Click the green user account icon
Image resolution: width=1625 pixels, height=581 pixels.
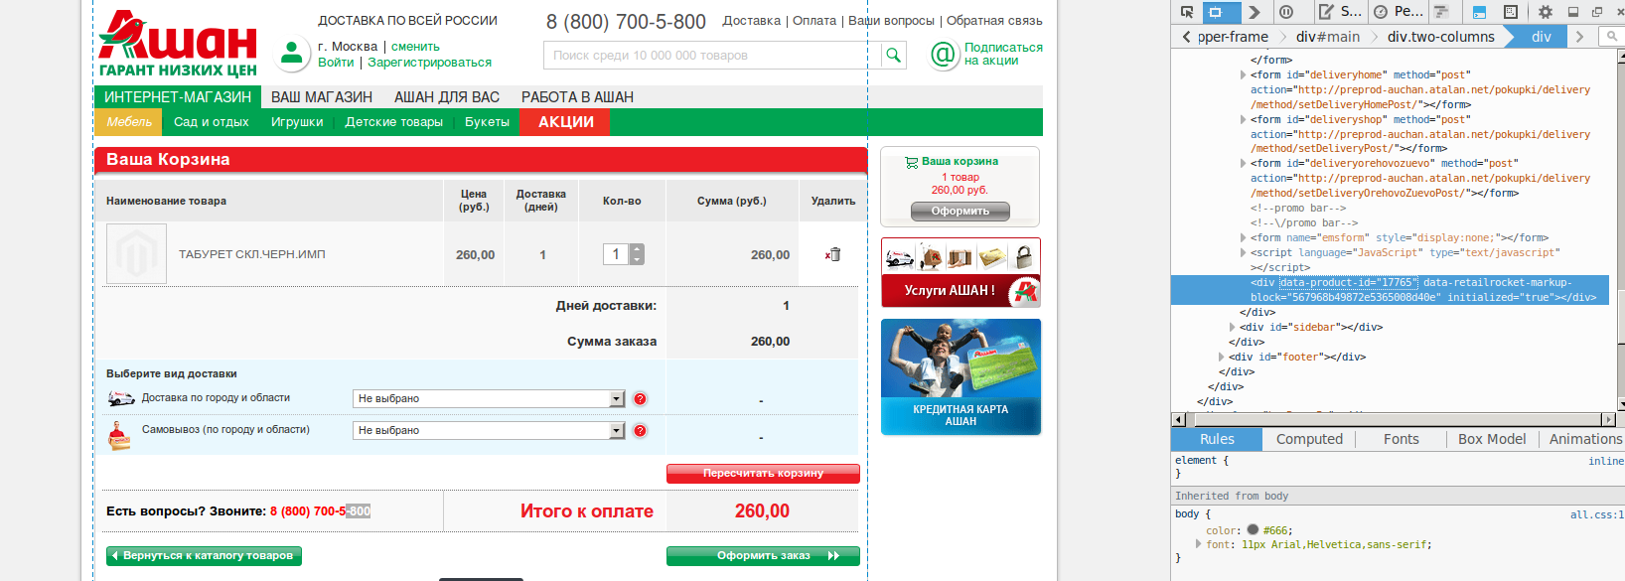(x=291, y=53)
